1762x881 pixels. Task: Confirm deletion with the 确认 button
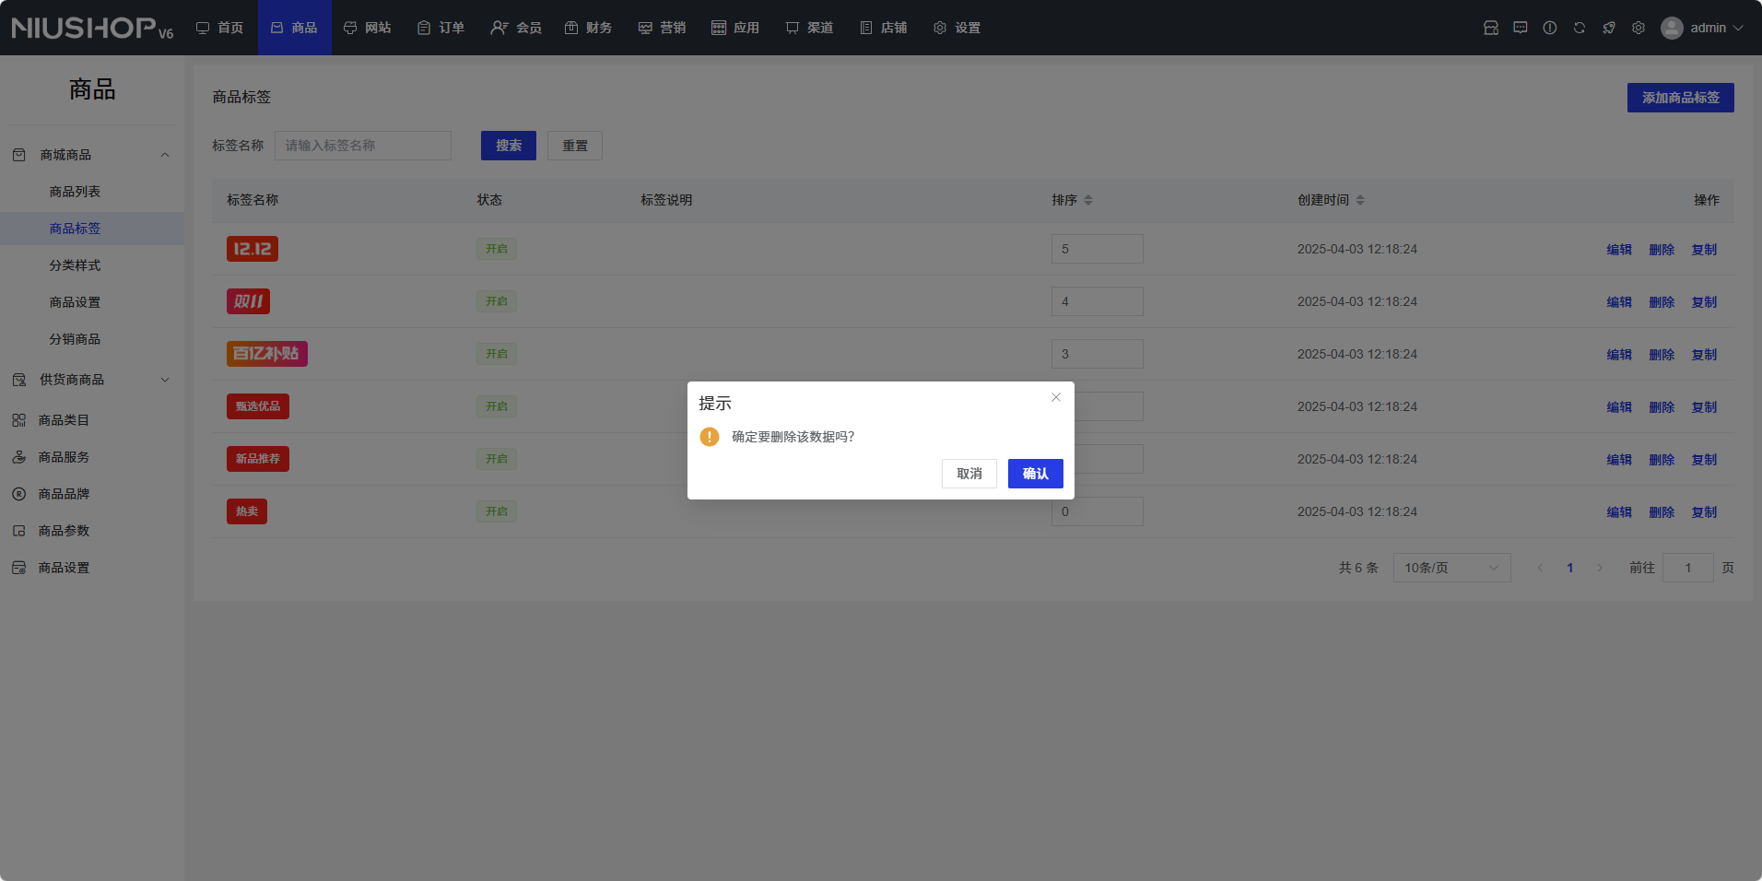(1036, 474)
